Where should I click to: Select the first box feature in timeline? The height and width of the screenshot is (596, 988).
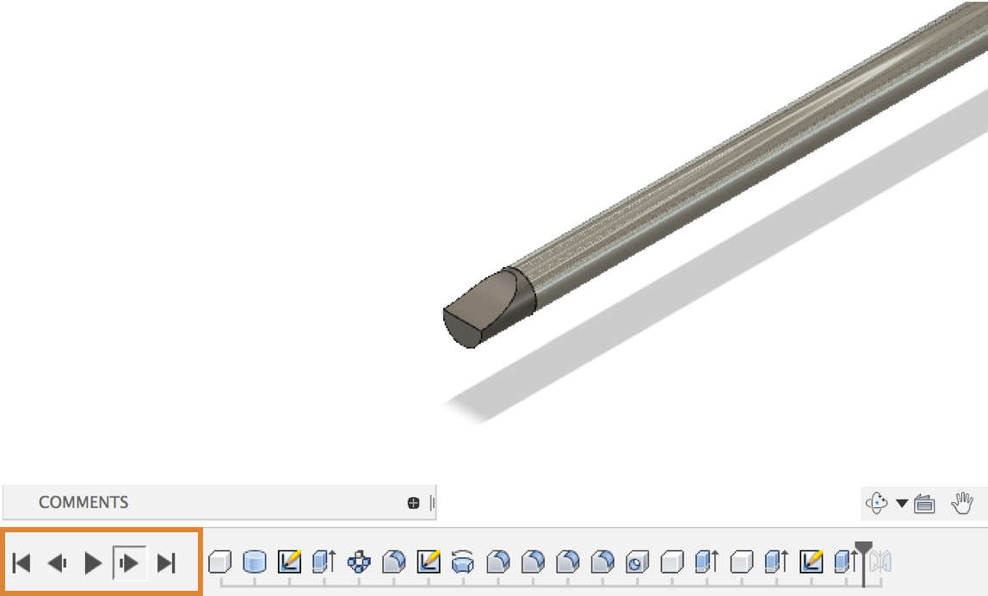point(220,562)
